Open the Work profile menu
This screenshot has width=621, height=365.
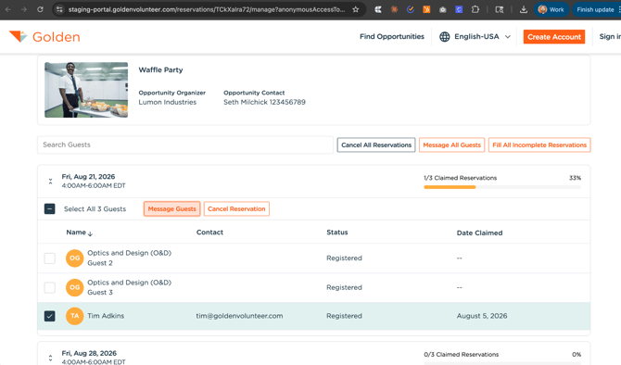point(551,9)
